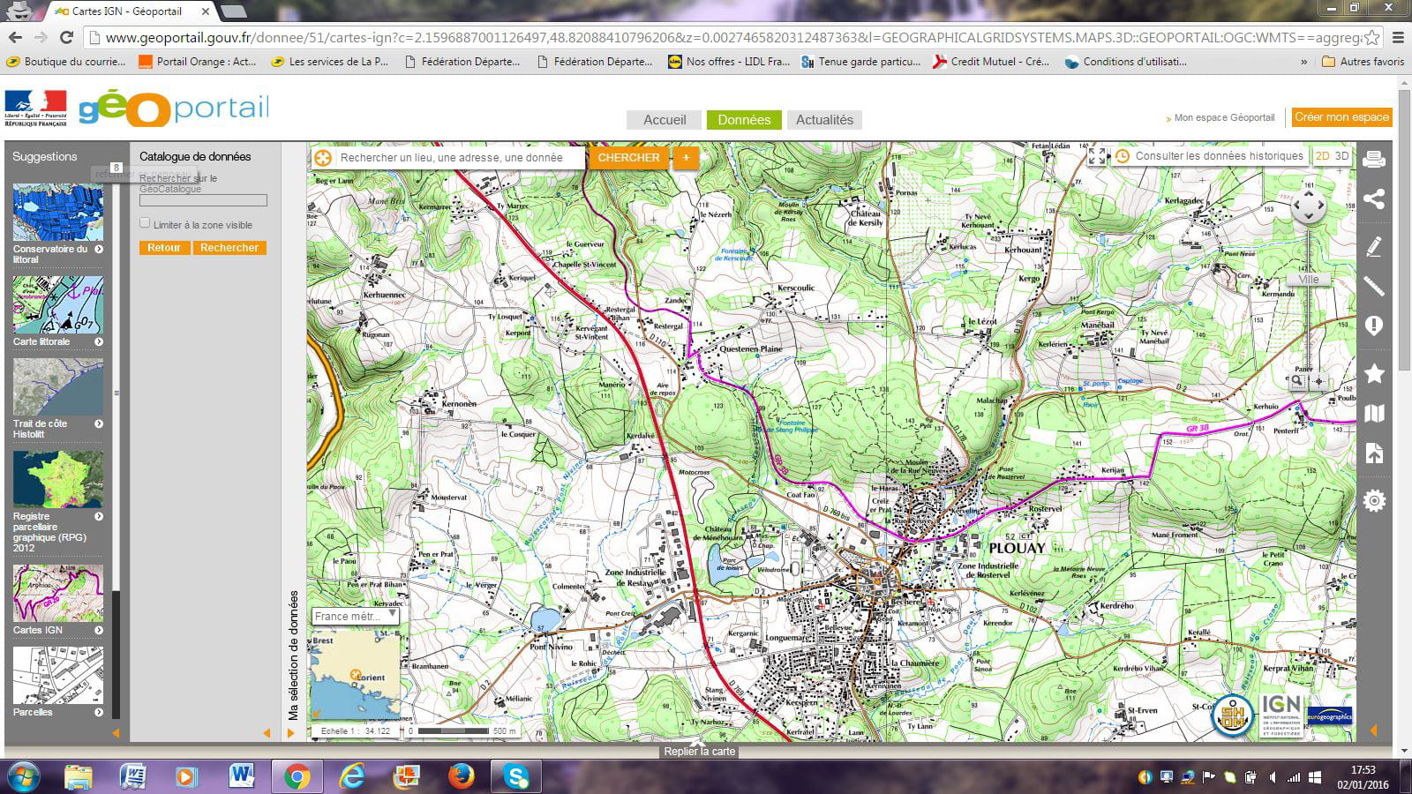Select the crosshair move tool
The image size is (1412, 794).
coord(1318,381)
